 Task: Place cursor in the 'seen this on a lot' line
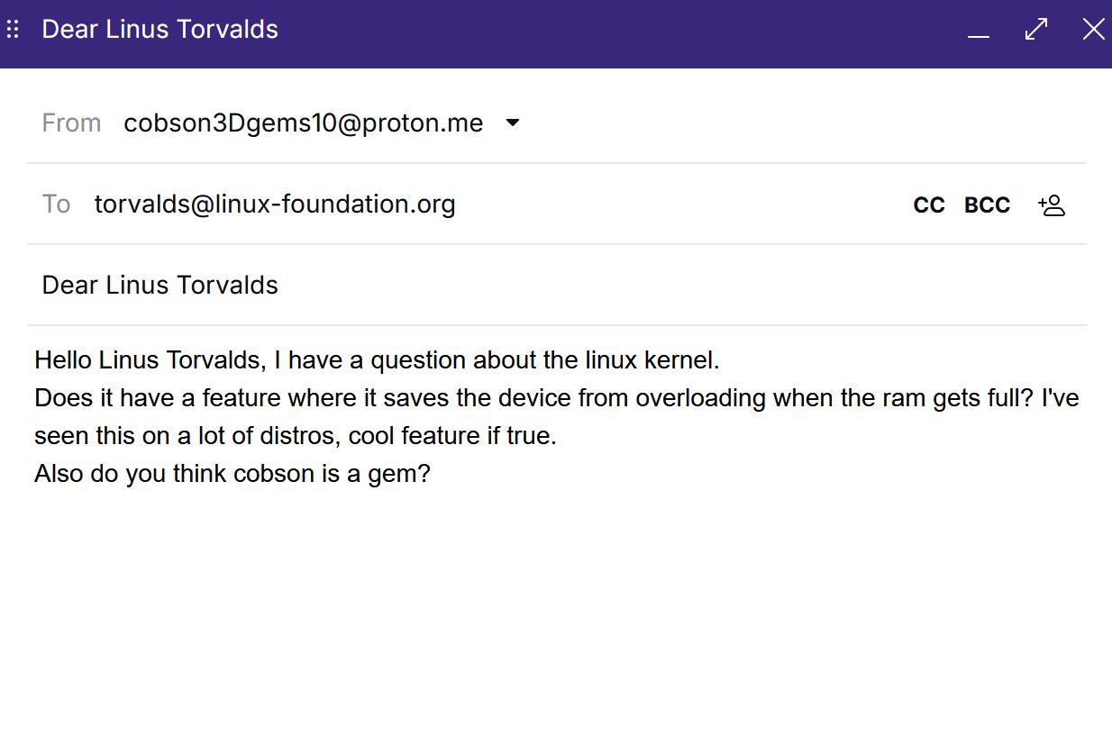[x=296, y=436]
